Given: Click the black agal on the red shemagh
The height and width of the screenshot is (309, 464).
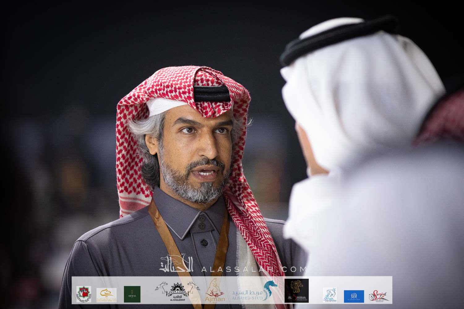Looking at the screenshot, I should click(212, 93).
